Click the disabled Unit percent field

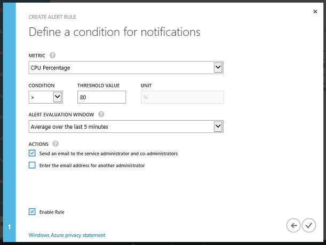tap(182, 97)
